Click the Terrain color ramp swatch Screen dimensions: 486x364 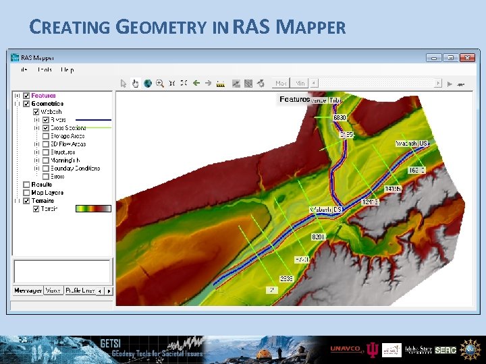tap(94, 209)
